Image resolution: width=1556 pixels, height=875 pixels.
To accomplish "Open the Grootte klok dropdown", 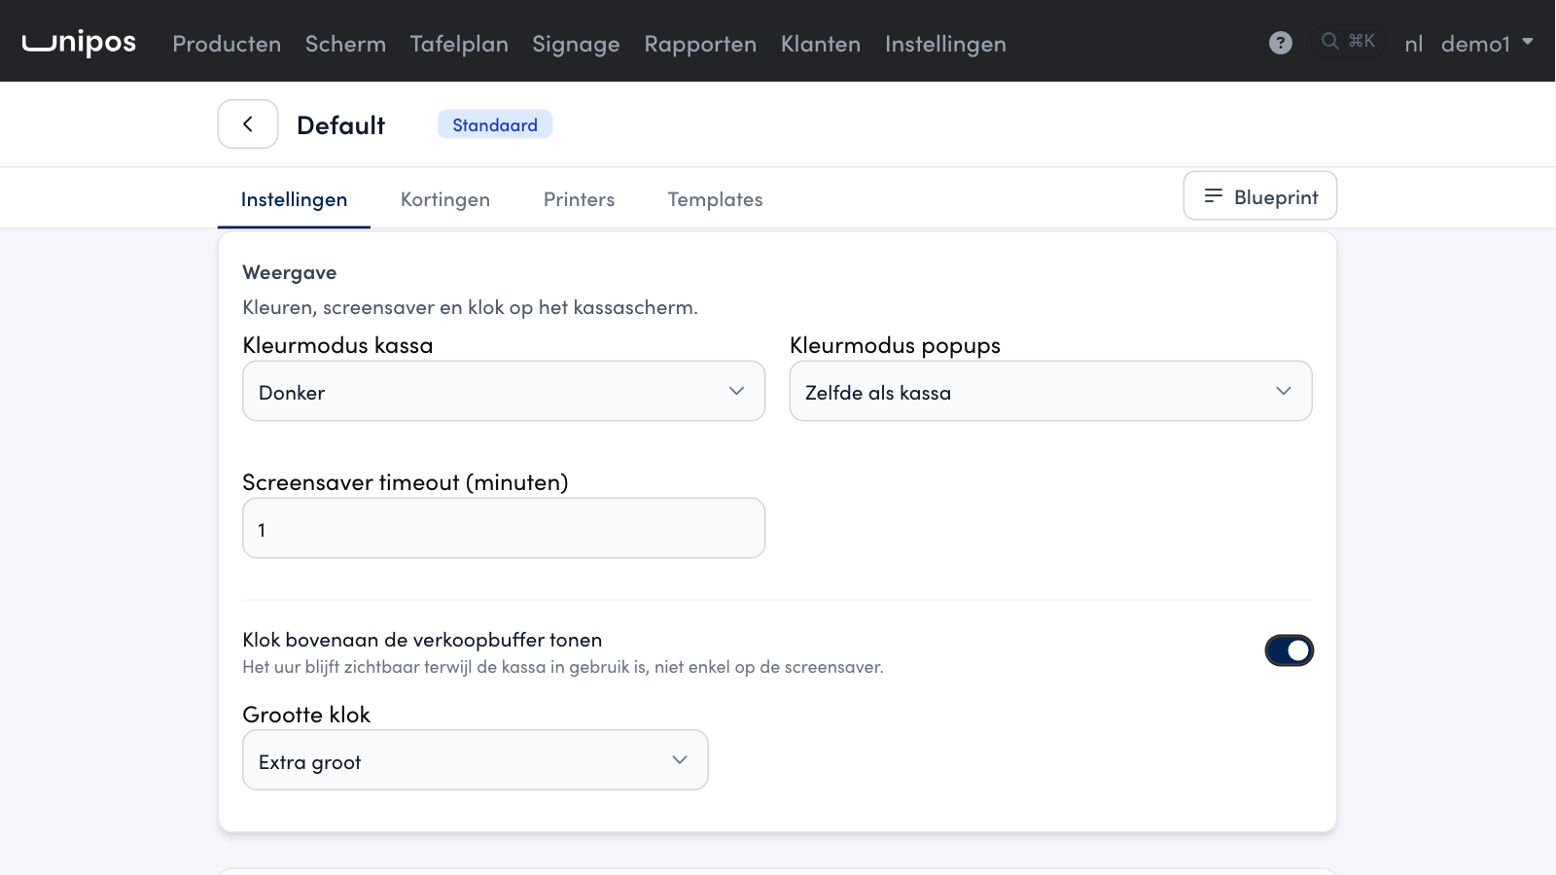I will pyautogui.click(x=476, y=760).
